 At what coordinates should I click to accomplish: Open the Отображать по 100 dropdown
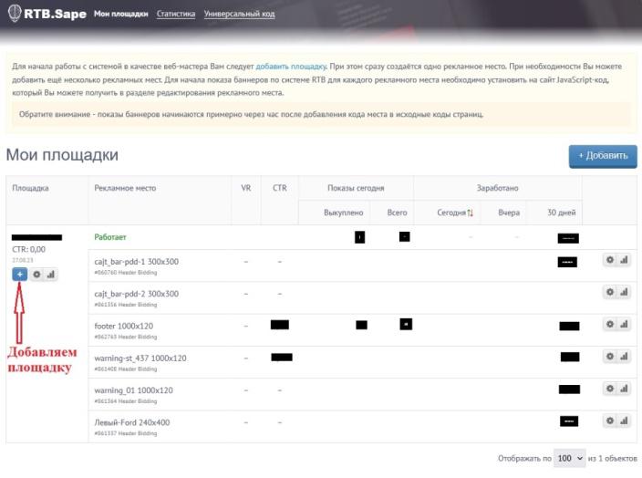tap(570, 458)
